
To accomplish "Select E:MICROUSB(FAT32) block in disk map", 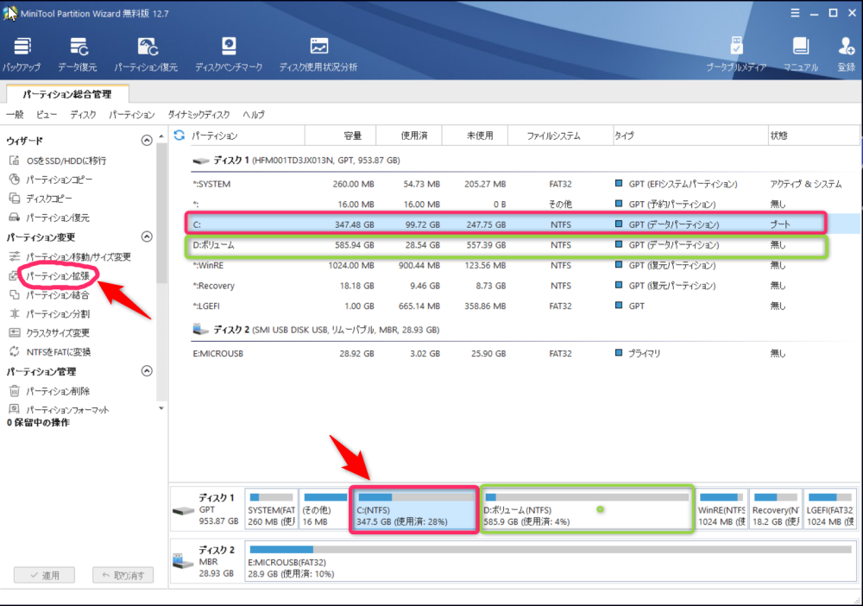I will [x=551, y=561].
